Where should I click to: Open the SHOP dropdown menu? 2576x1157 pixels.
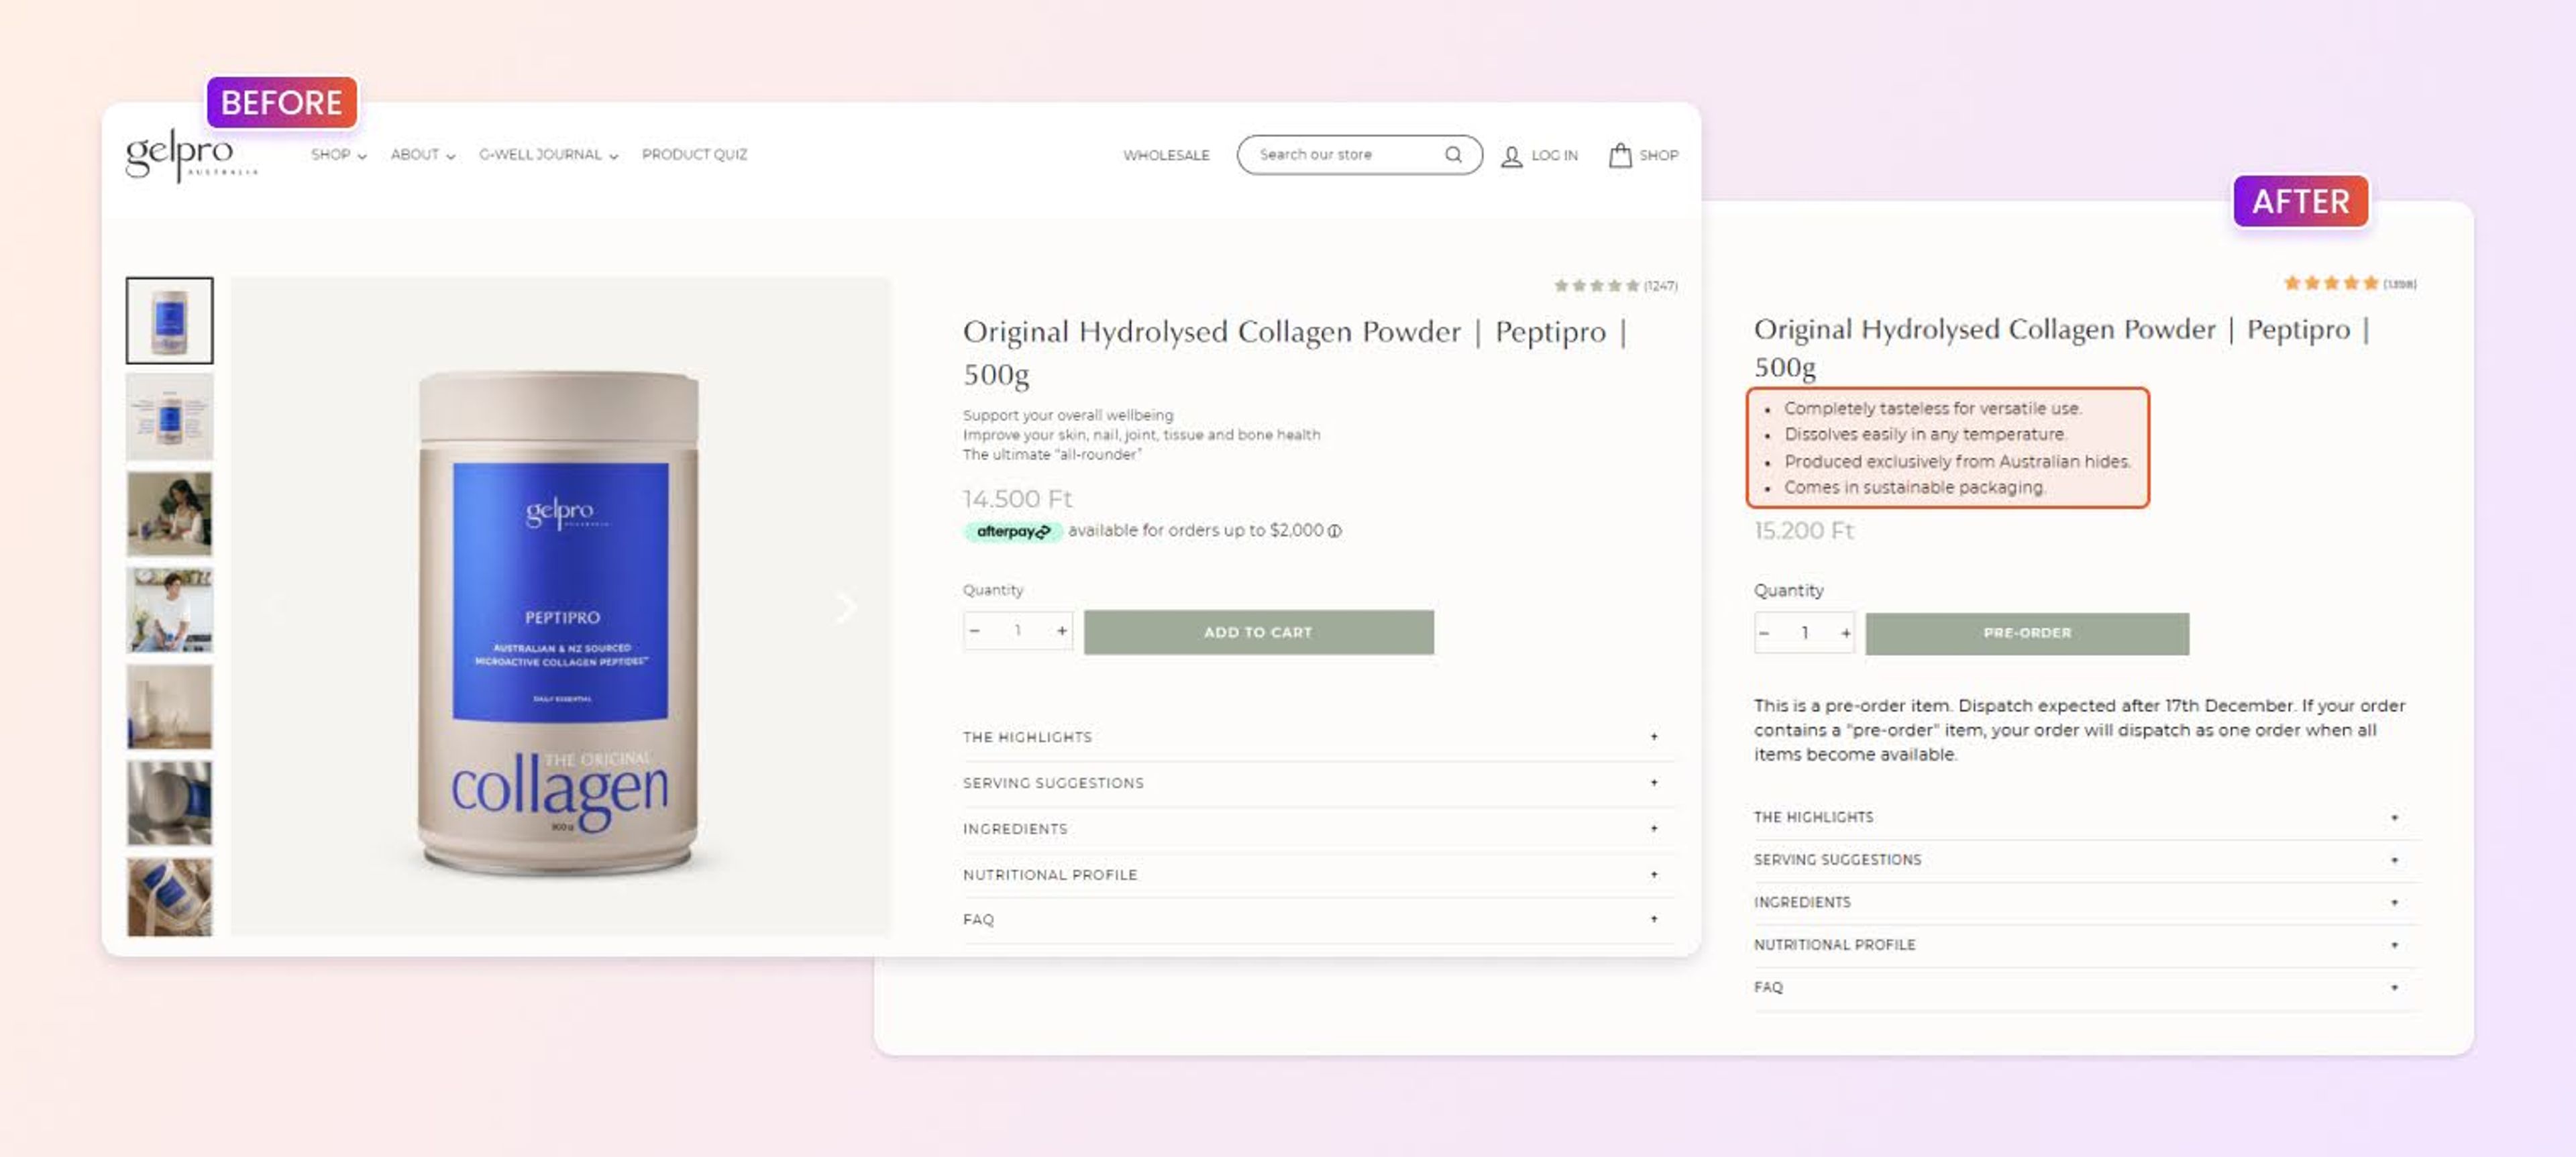(339, 155)
